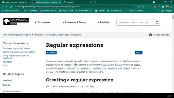Open the matchAll() method link

[x=73, y=68]
